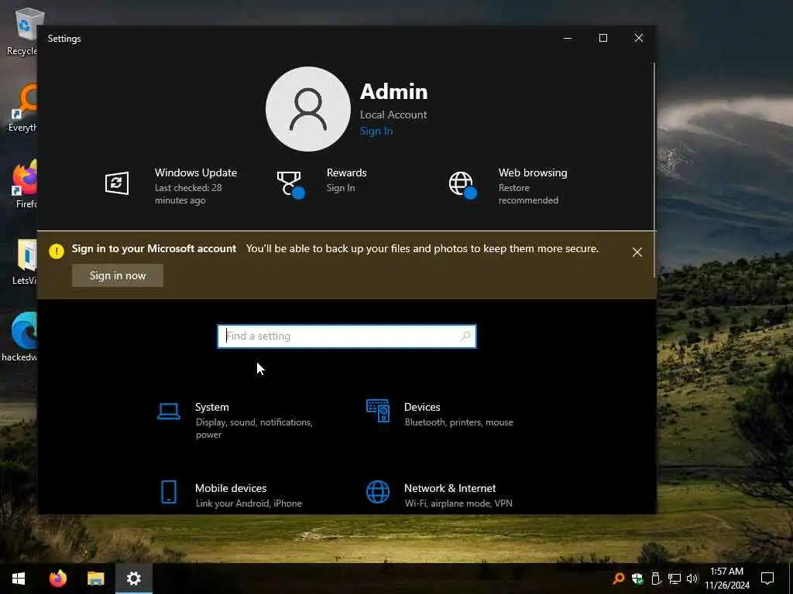Image resolution: width=793 pixels, height=594 pixels.
Task: Click the taskbar clock showing 1:57 AM
Action: [x=727, y=579]
